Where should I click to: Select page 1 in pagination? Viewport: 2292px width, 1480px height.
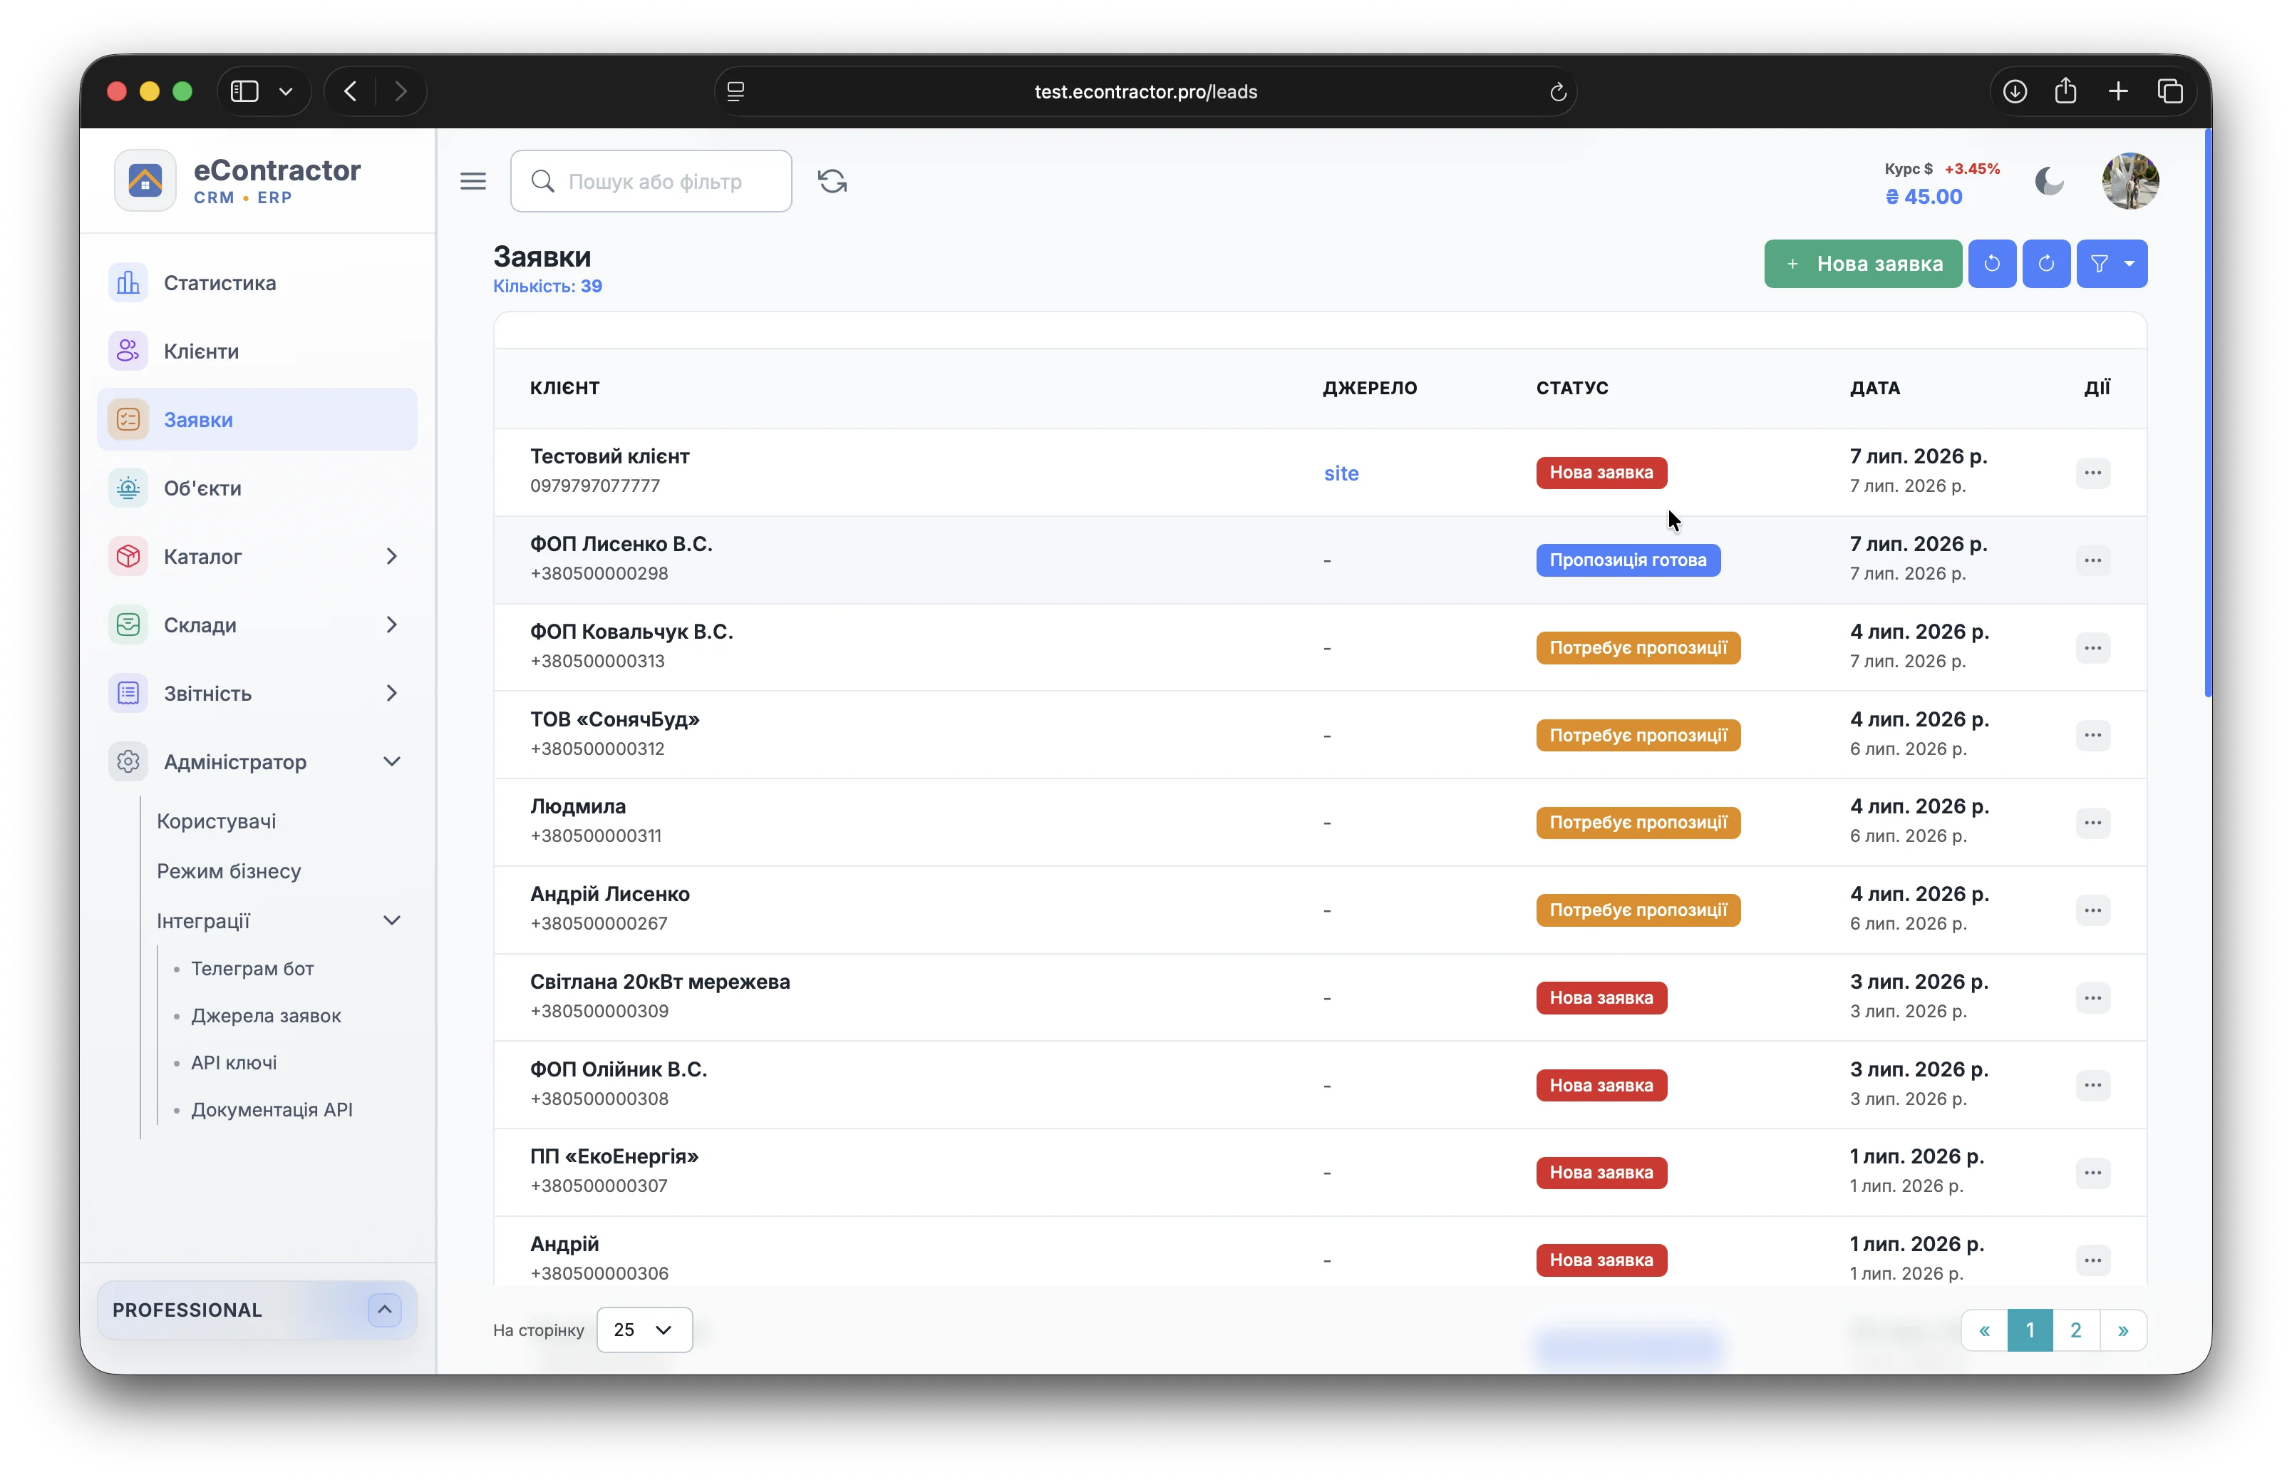[x=2029, y=1329]
